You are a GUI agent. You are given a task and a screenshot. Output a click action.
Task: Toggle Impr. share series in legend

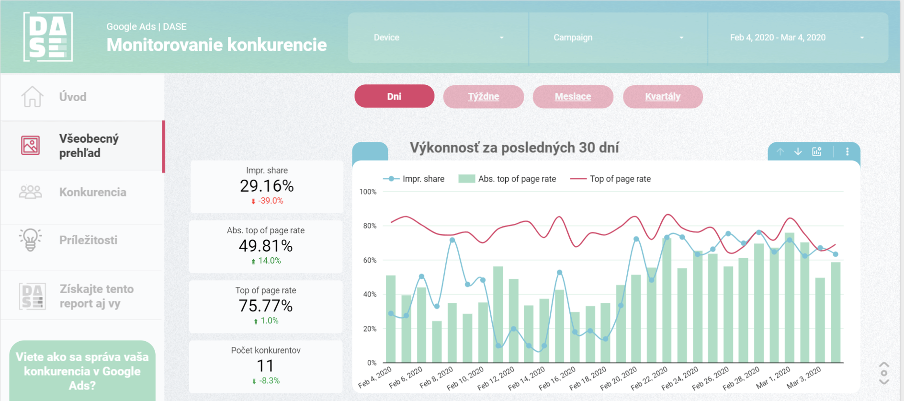[414, 179]
